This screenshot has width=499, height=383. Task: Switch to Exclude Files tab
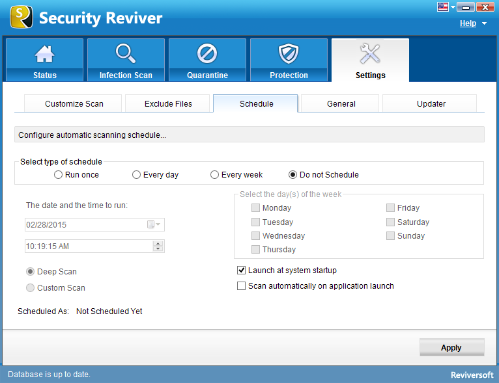(x=167, y=103)
